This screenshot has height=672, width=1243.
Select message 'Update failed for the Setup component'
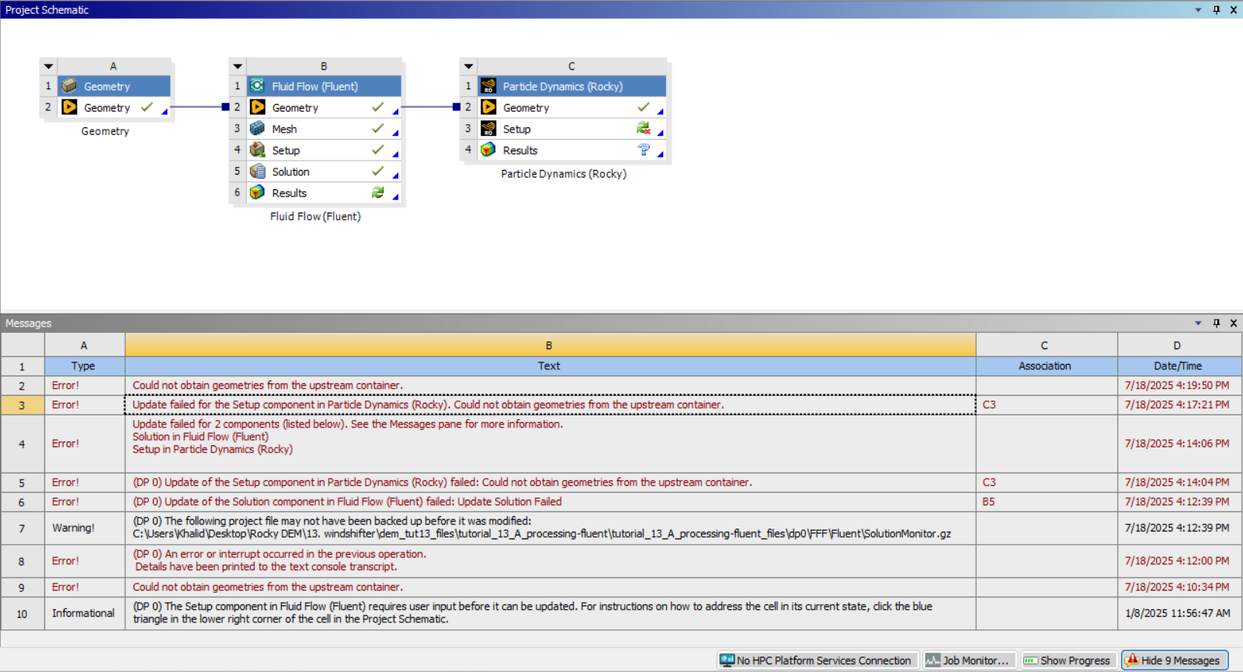click(x=550, y=404)
